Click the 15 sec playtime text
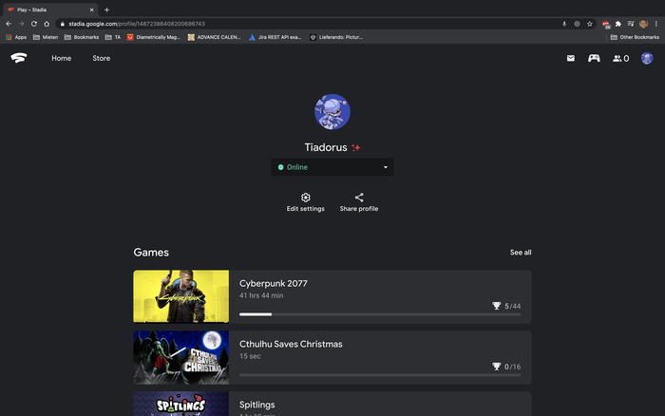This screenshot has height=416, width=665. pos(250,356)
